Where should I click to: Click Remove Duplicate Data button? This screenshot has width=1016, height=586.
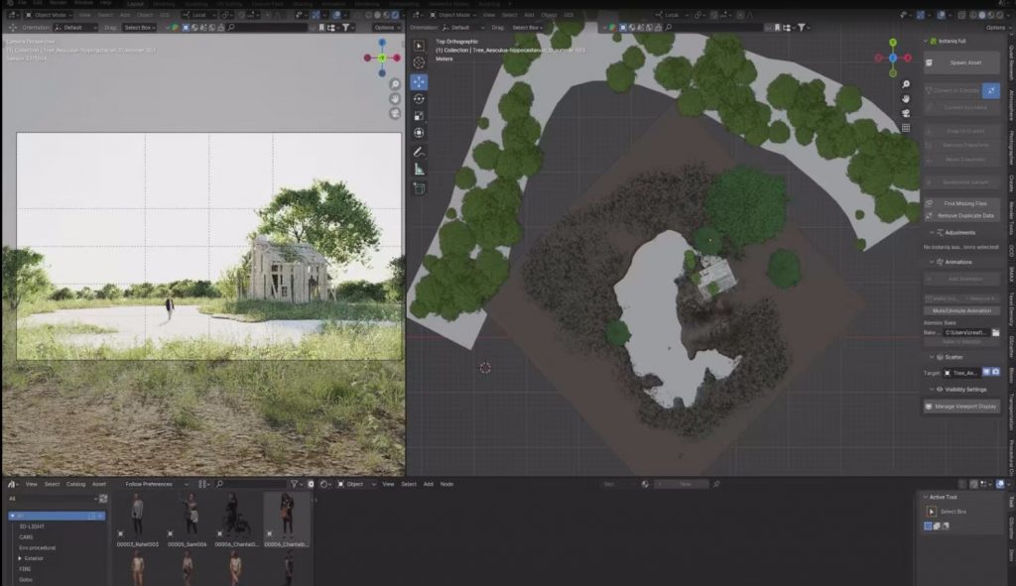click(x=961, y=215)
